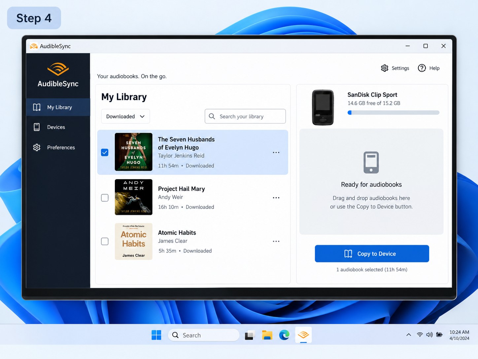Check the Project Hail Mary checkbox
This screenshot has height=359, width=478.
pyautogui.click(x=105, y=198)
